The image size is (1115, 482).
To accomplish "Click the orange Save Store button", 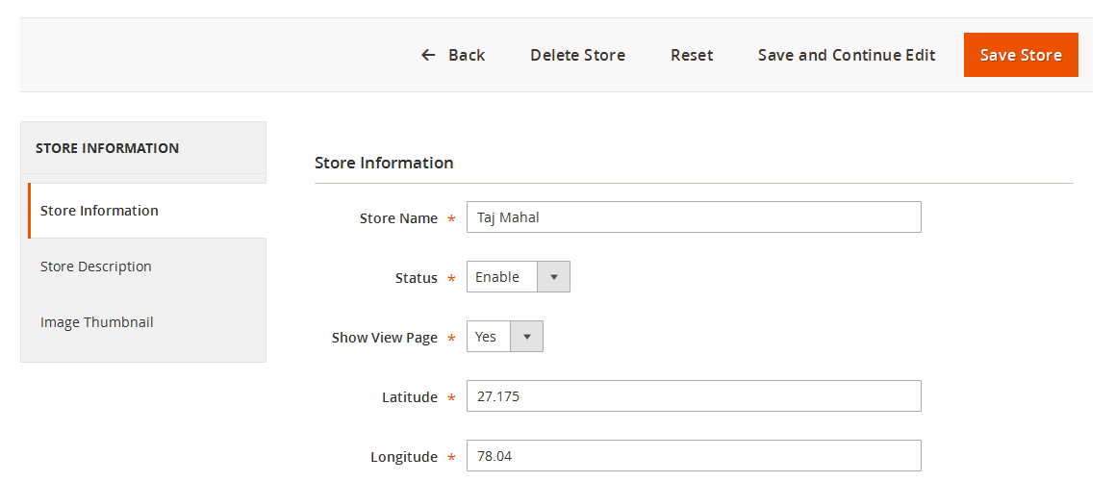I will (x=1021, y=55).
